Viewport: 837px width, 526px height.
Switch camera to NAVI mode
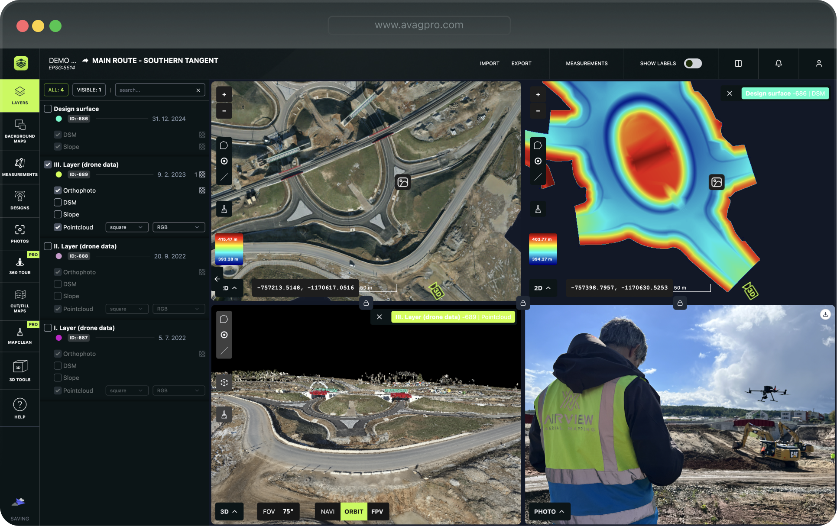(x=328, y=511)
